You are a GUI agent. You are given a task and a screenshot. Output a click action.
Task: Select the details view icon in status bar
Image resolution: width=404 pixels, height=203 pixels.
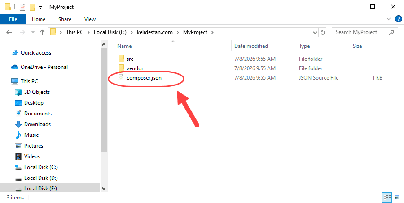(x=387, y=197)
